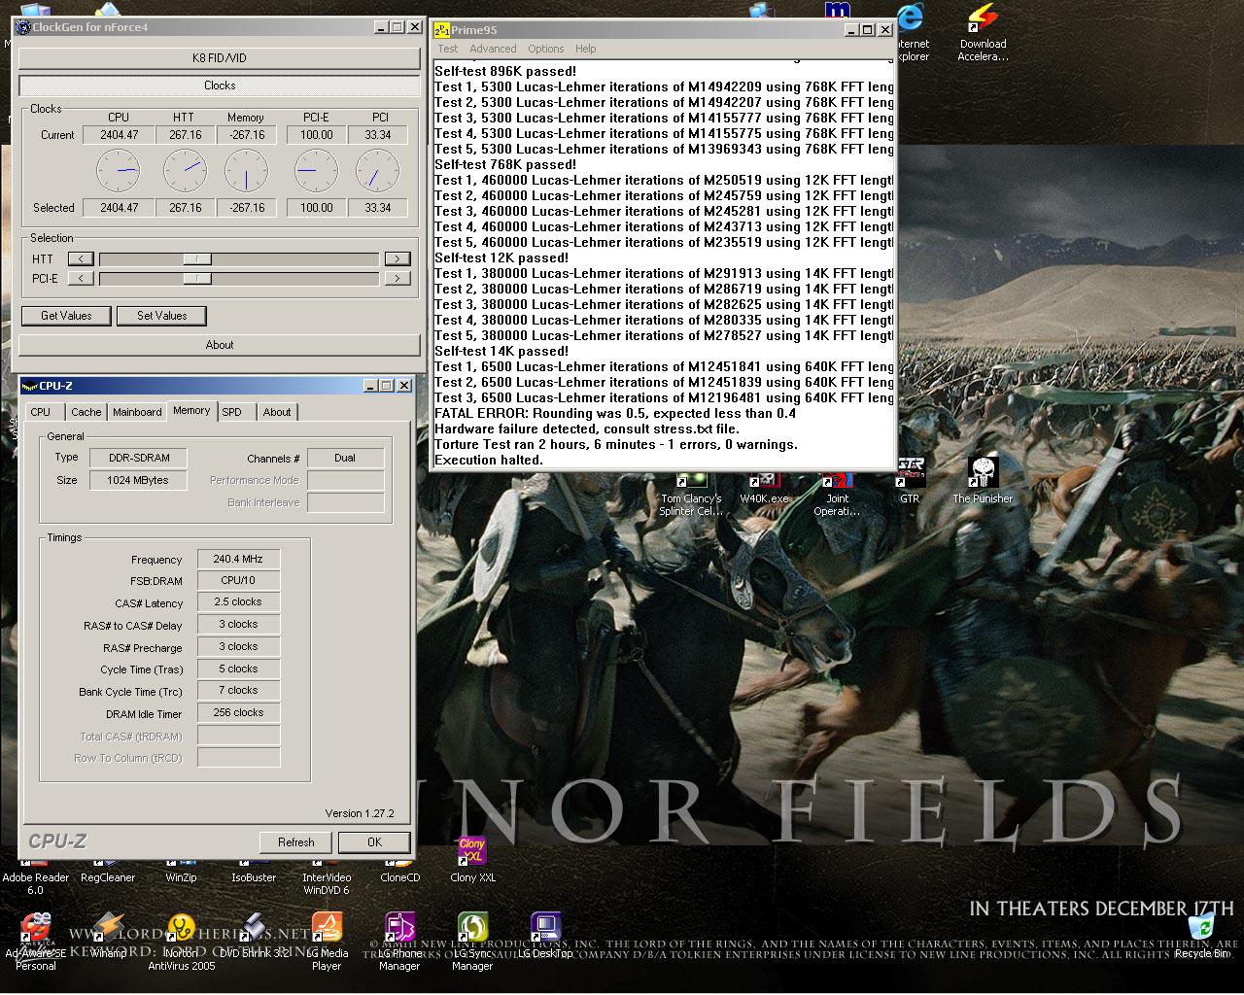The image size is (1244, 995).
Task: Click the Channels # field showing Dual
Action: [345, 458]
